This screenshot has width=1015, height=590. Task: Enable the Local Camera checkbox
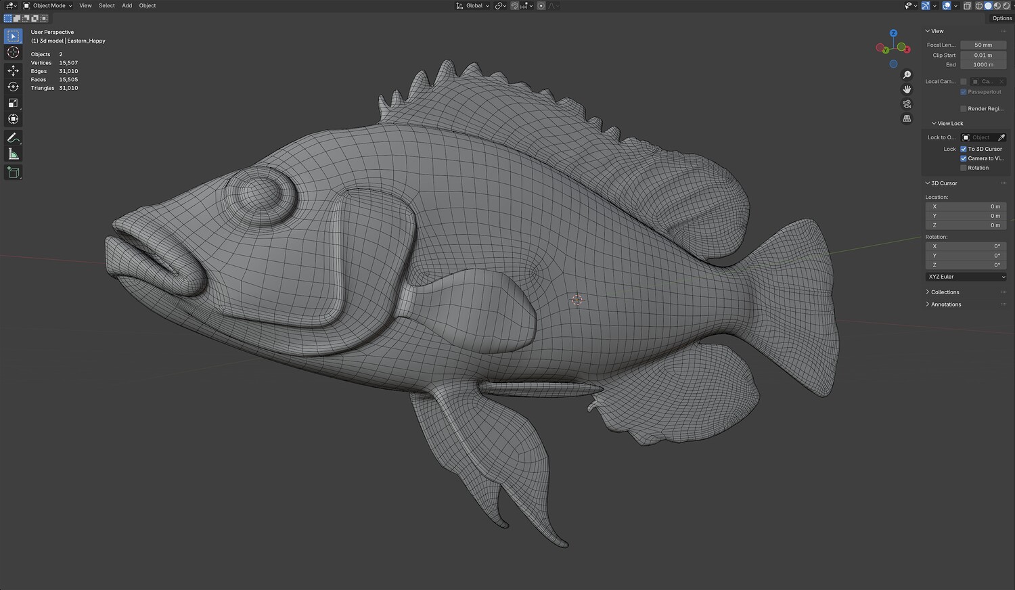click(964, 81)
